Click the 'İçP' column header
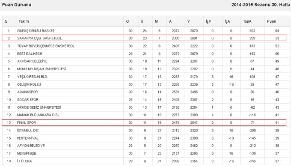This screenshot has width=291, height=167. click(208, 21)
